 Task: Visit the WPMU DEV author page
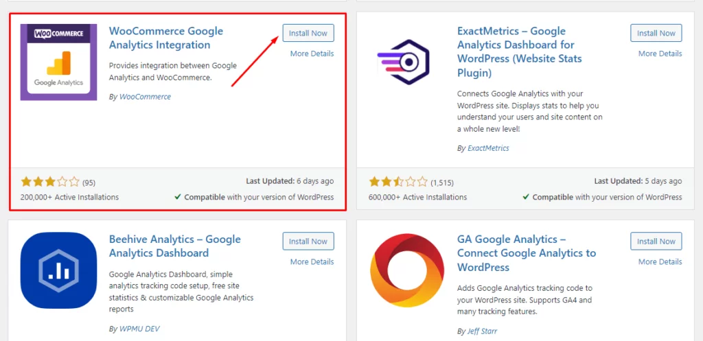point(139,329)
